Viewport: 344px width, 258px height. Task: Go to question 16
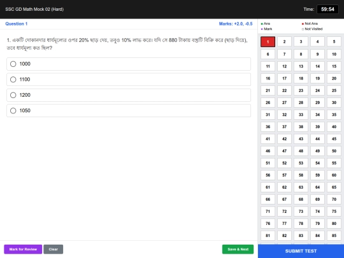pos(268,78)
